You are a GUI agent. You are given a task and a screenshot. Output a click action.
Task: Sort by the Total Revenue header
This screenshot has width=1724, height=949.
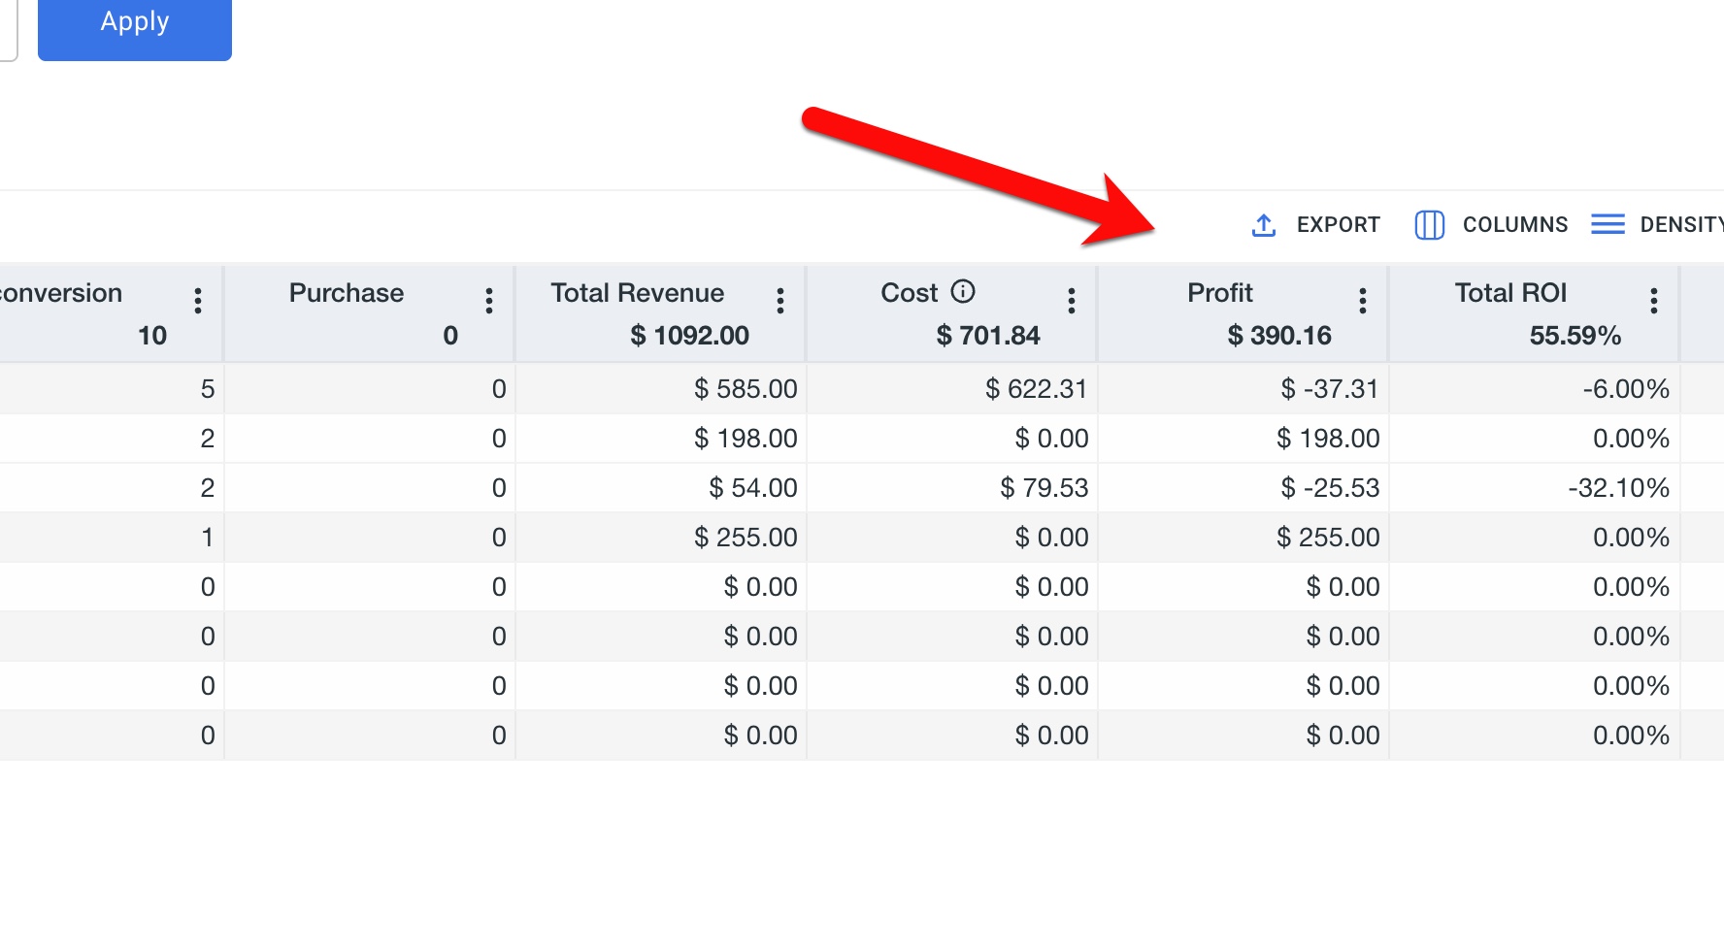point(637,293)
